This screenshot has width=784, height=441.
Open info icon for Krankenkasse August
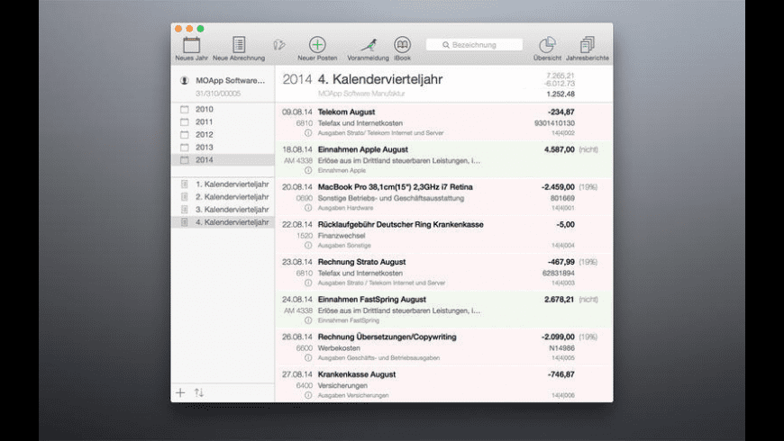[x=308, y=395]
